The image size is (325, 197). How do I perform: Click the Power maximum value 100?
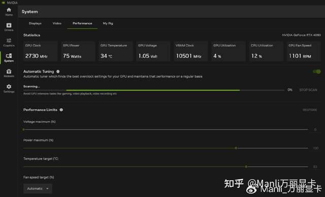[315, 148]
